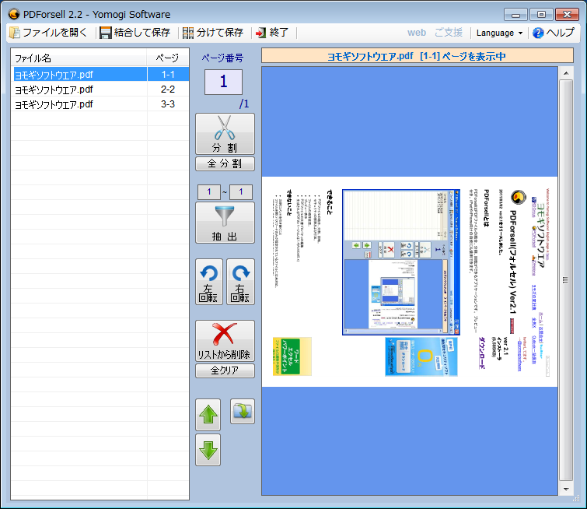Expand the Language dropdown
This screenshot has width=587, height=509.
click(x=499, y=33)
